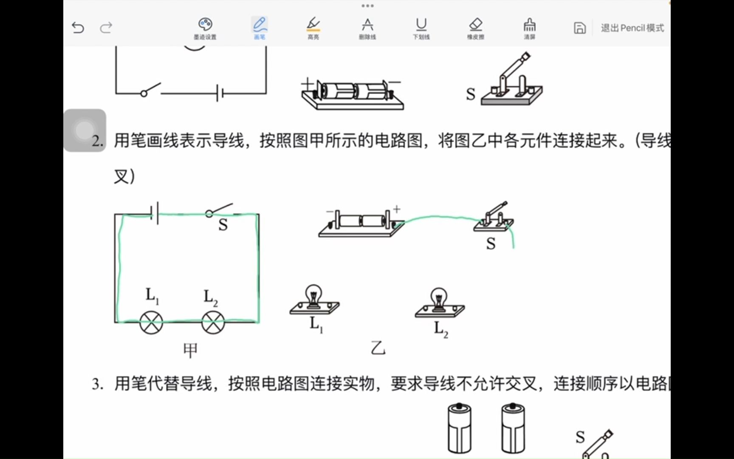Choose the strikethrough tool (删除线)
Image resolution: width=734 pixels, height=459 pixels.
click(367, 28)
